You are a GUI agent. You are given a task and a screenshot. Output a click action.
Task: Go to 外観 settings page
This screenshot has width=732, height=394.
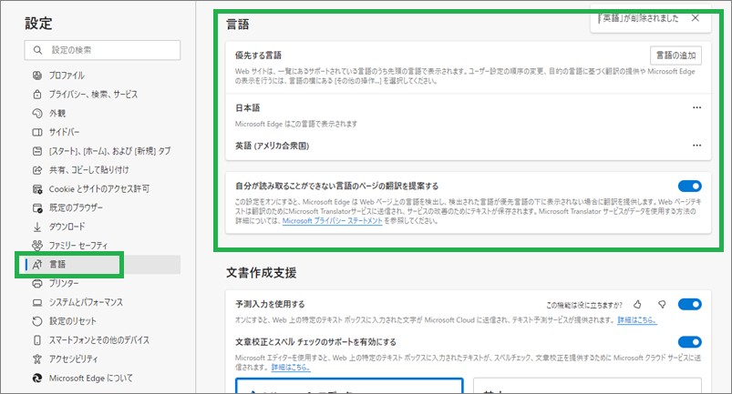[x=57, y=113]
